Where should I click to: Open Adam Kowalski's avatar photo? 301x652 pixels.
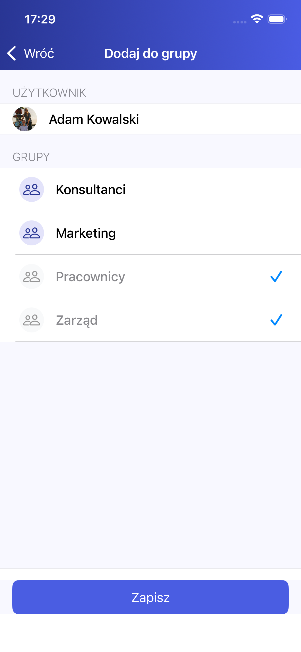point(25,119)
